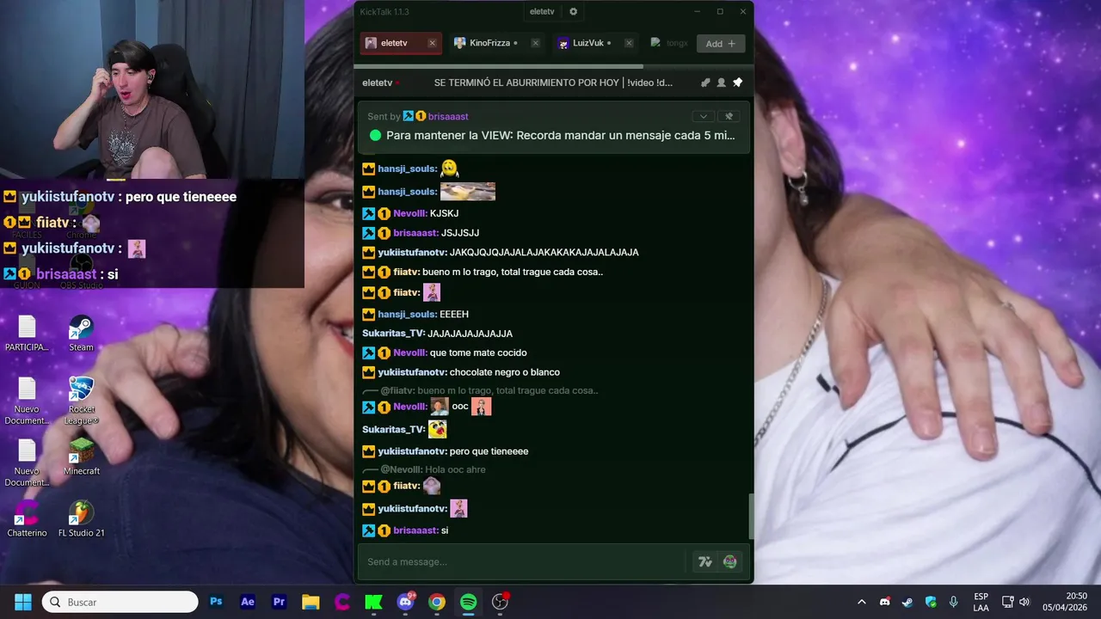1101x619 pixels.
Task: Open the Steam desktop shortcut
Action: coord(82,334)
